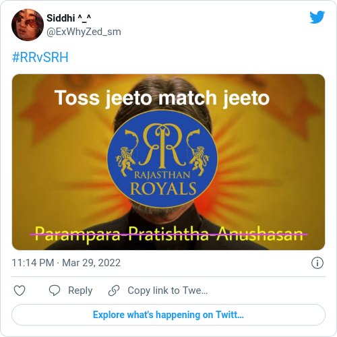Click the ROYALS wordmark inside the blue logo
The image size is (337, 337).
[x=163, y=188]
